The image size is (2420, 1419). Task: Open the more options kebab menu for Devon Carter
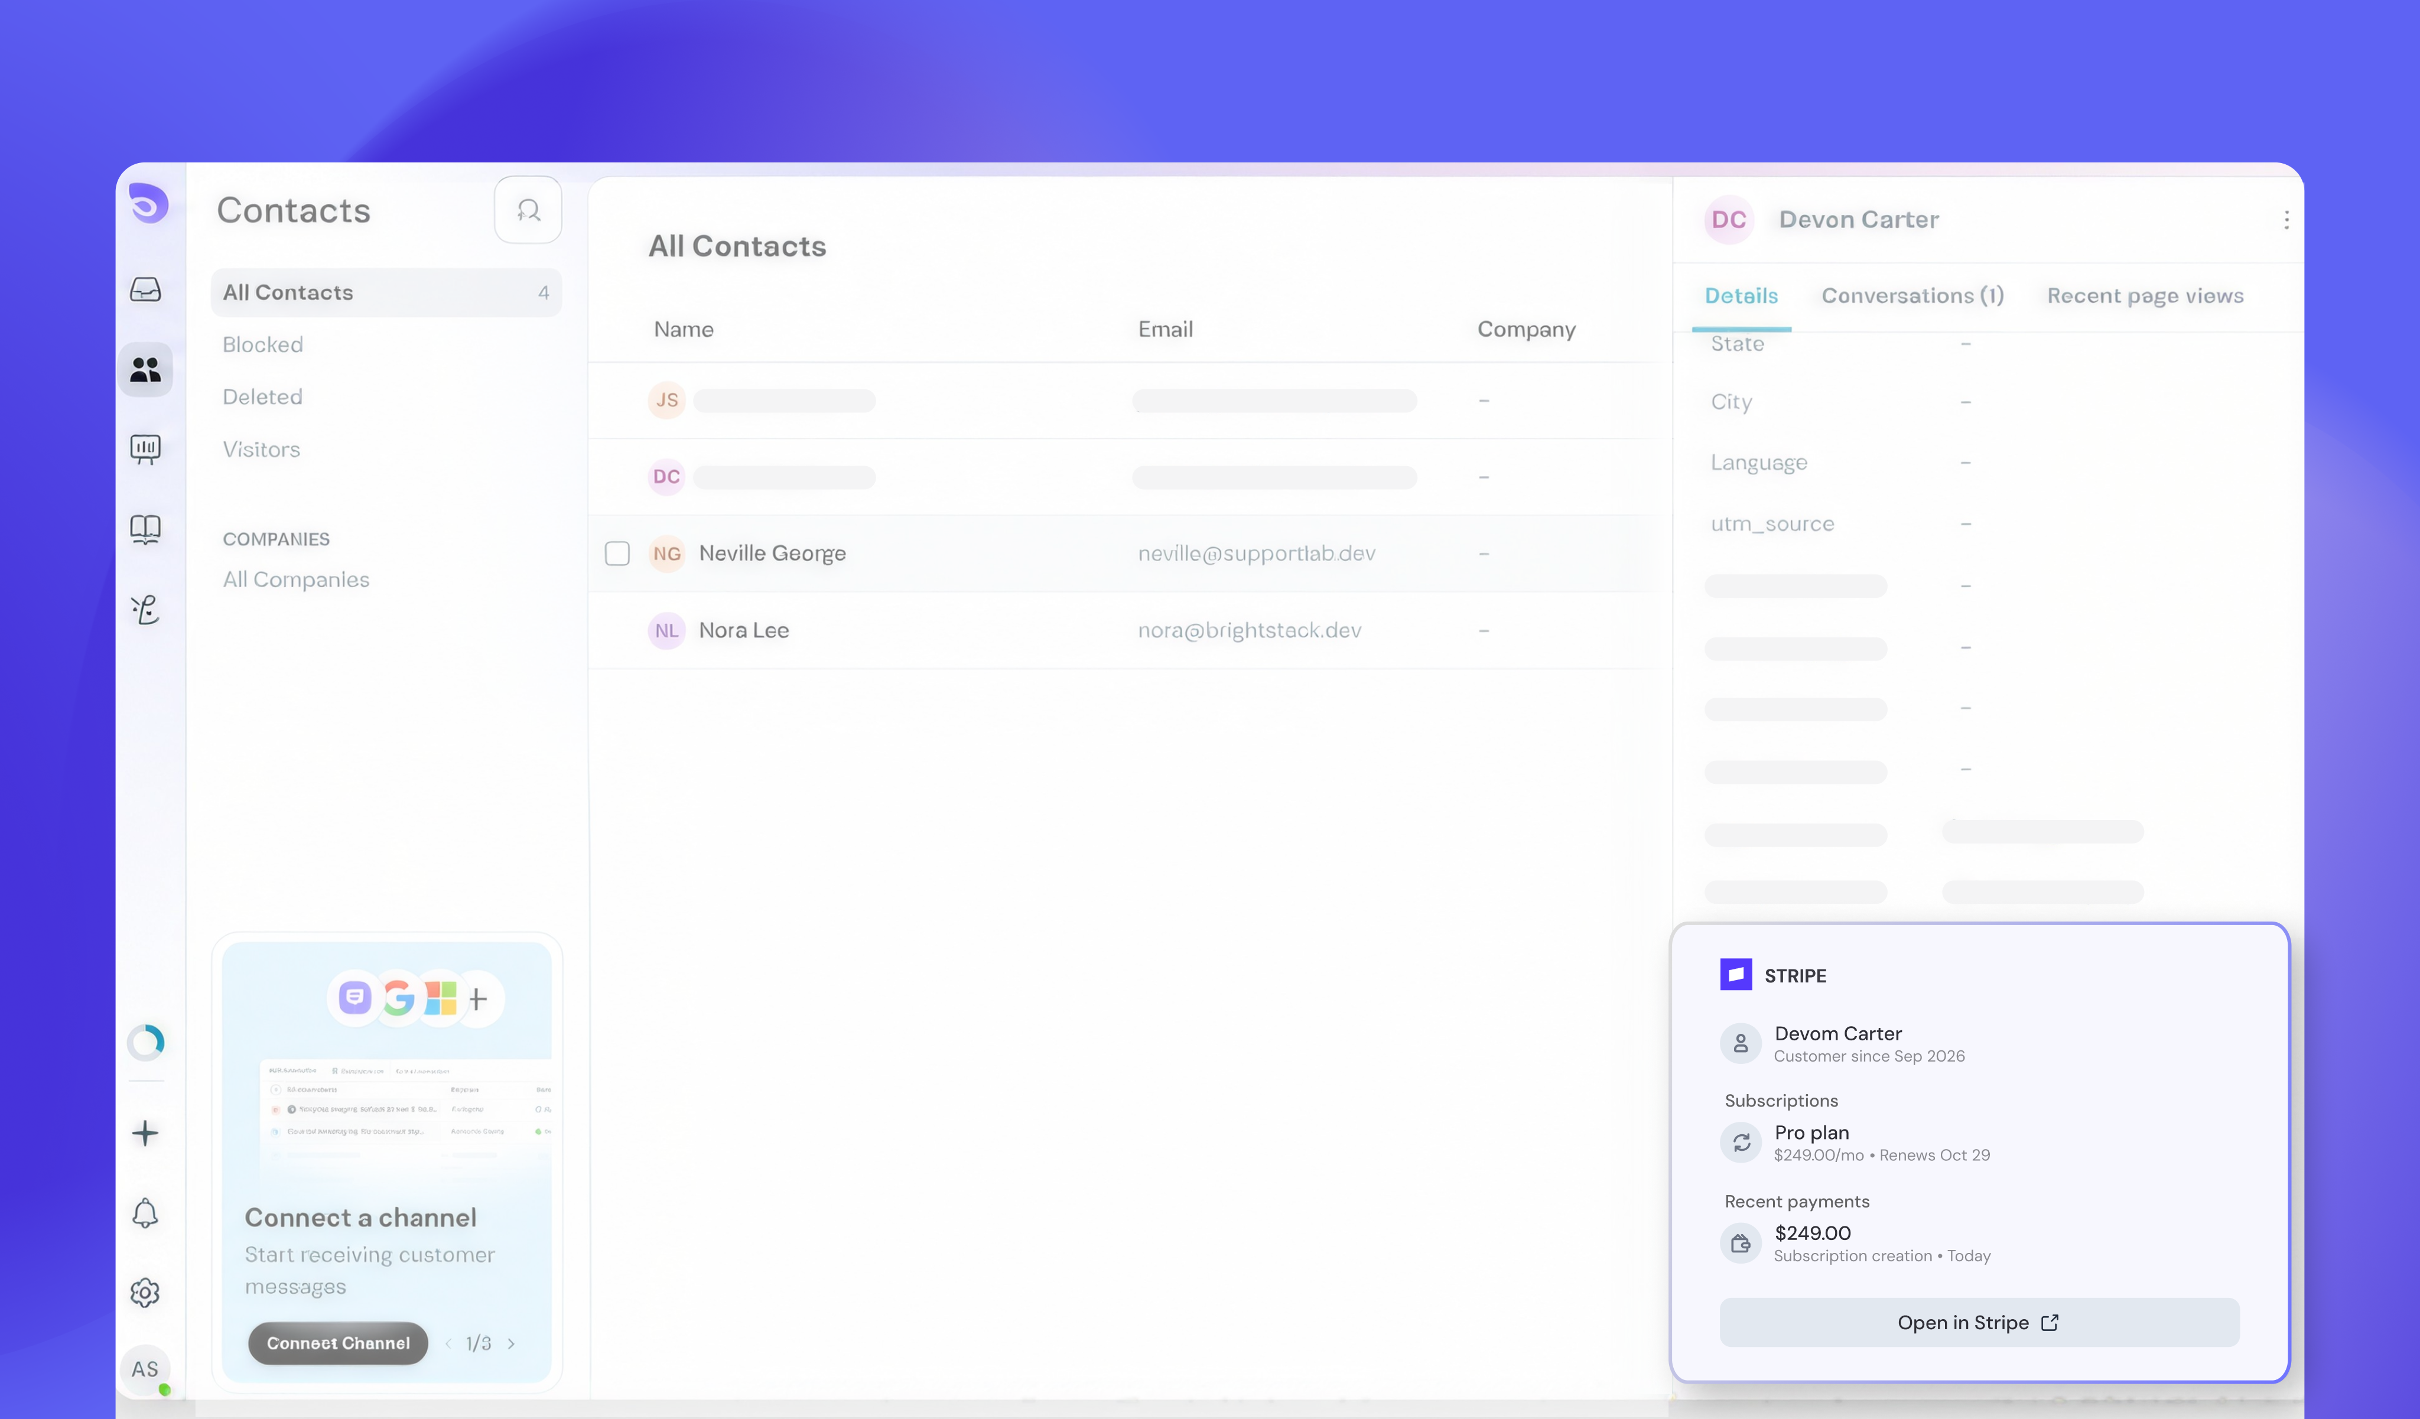click(2285, 220)
